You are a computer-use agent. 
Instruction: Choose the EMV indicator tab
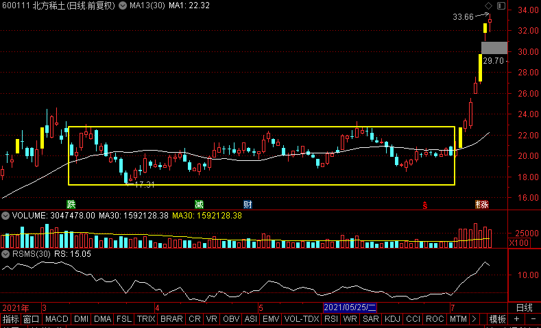(x=271, y=318)
